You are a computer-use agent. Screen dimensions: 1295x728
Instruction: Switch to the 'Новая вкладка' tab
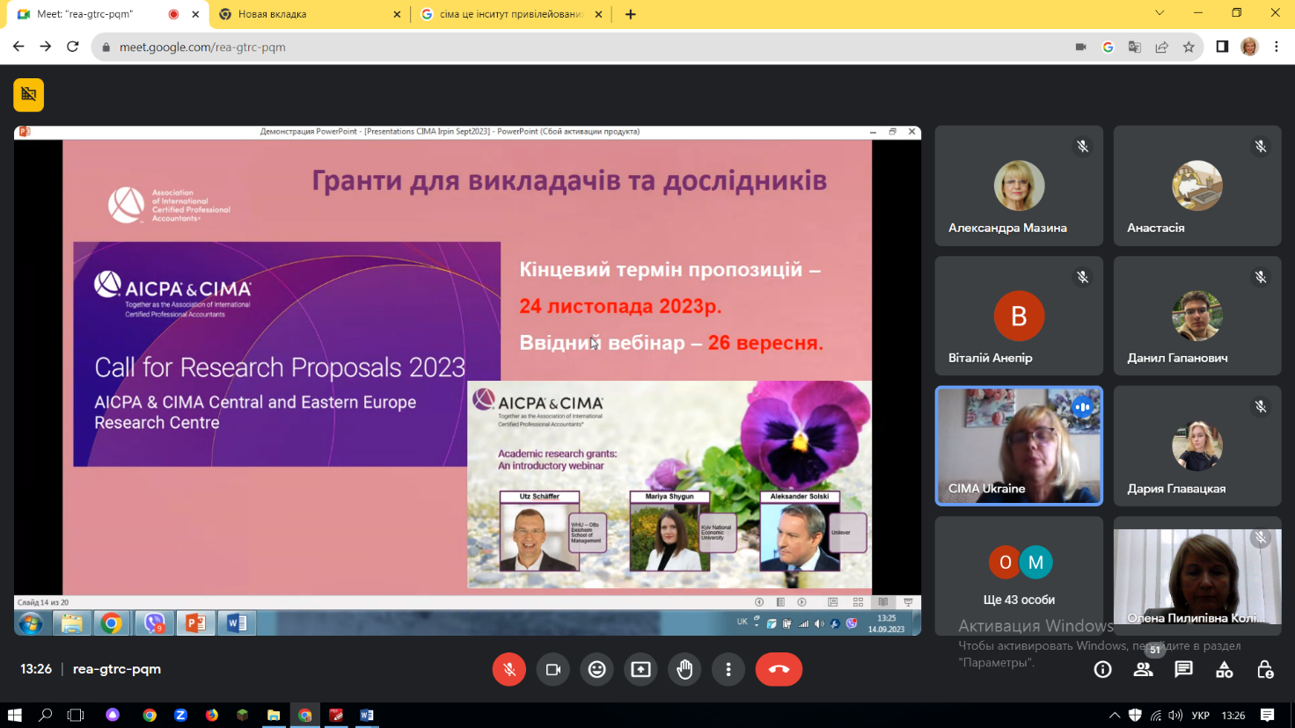coord(309,14)
